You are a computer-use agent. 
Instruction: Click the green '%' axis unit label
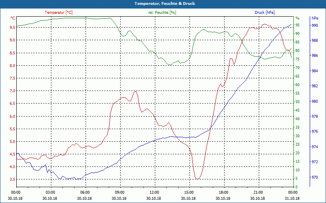pos(297,18)
